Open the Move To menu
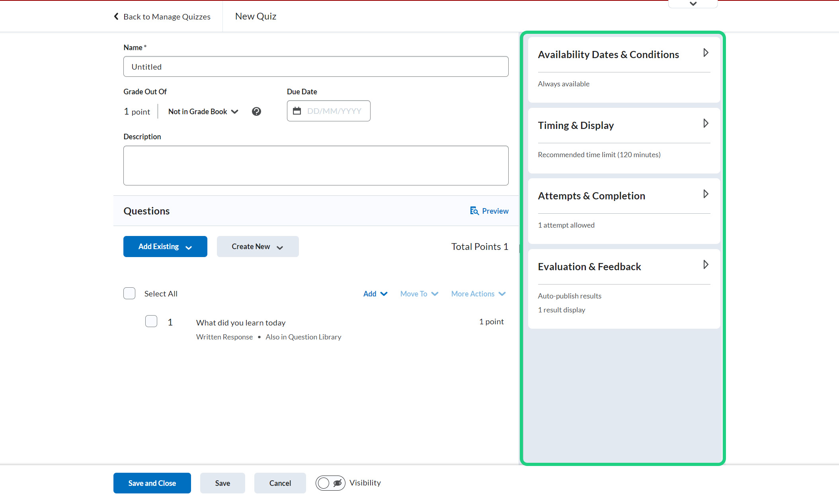 419,294
